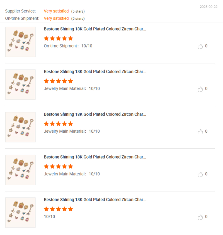This screenshot has width=223, height=235.
Task: Click the first star in the top review rating
Action: [x=46, y=38]
